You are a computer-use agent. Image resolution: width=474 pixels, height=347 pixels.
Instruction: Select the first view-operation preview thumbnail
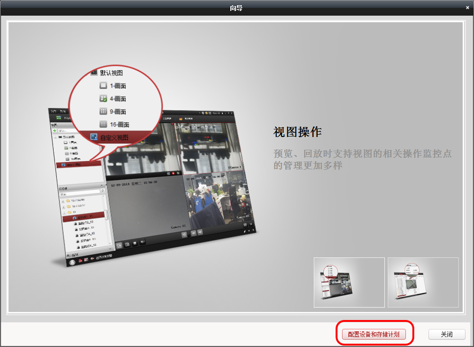click(349, 283)
